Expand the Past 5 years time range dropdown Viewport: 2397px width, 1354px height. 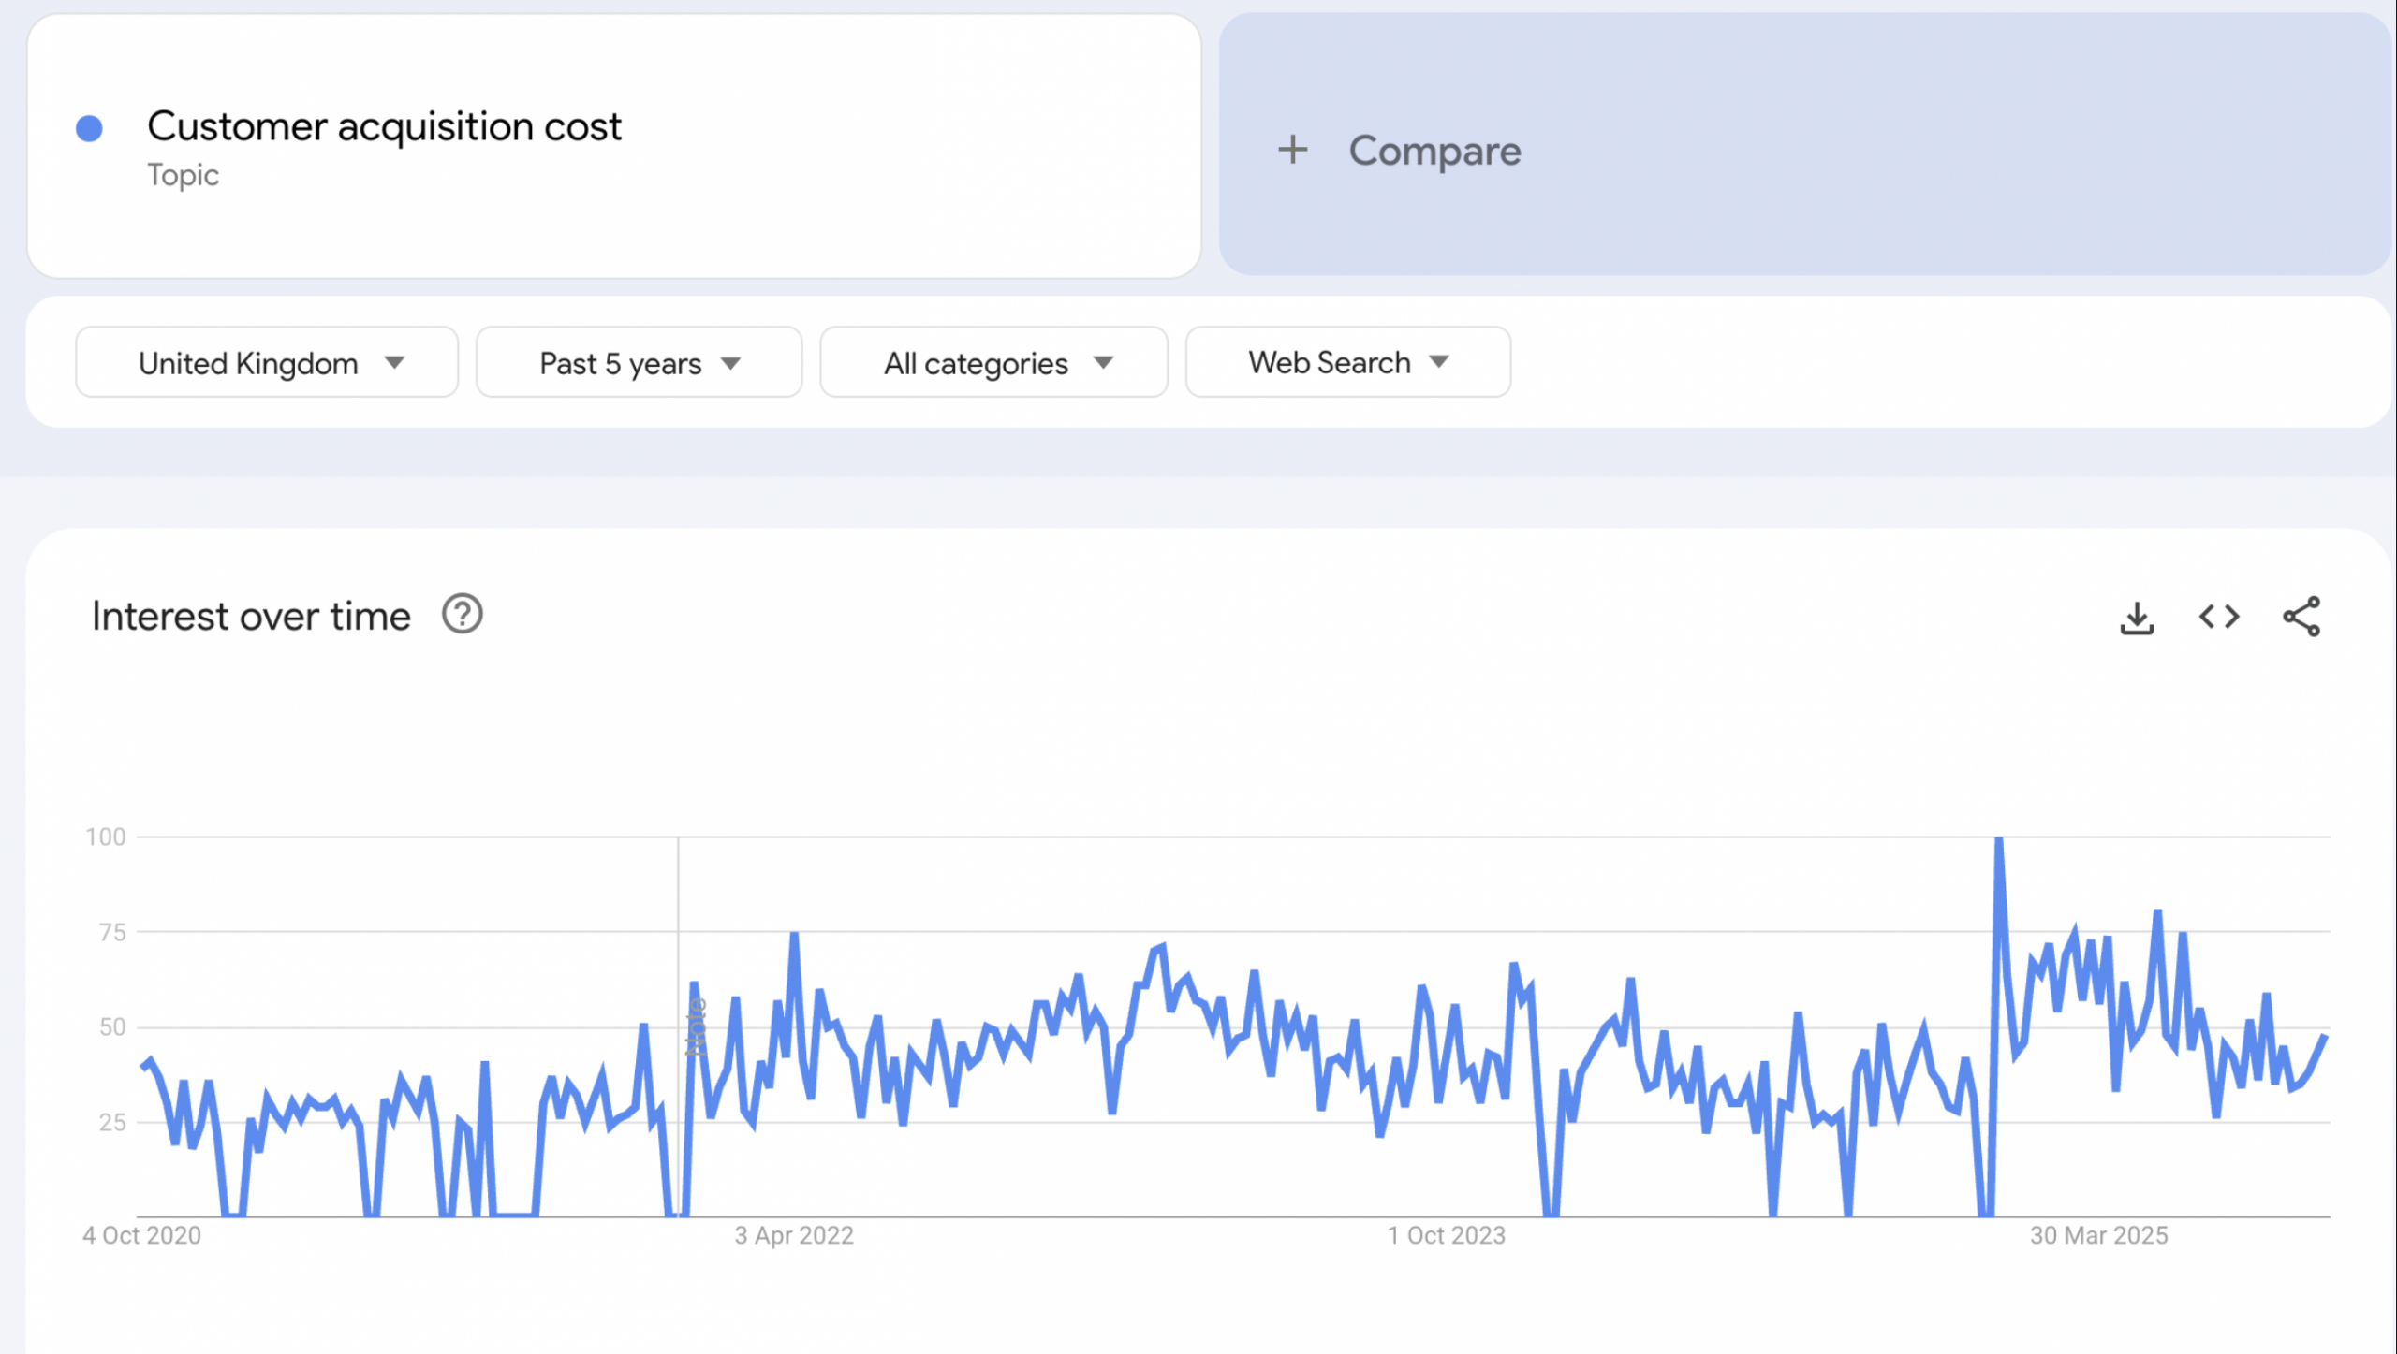639,363
